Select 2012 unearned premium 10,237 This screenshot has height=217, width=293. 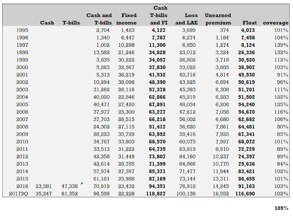click(x=221, y=156)
